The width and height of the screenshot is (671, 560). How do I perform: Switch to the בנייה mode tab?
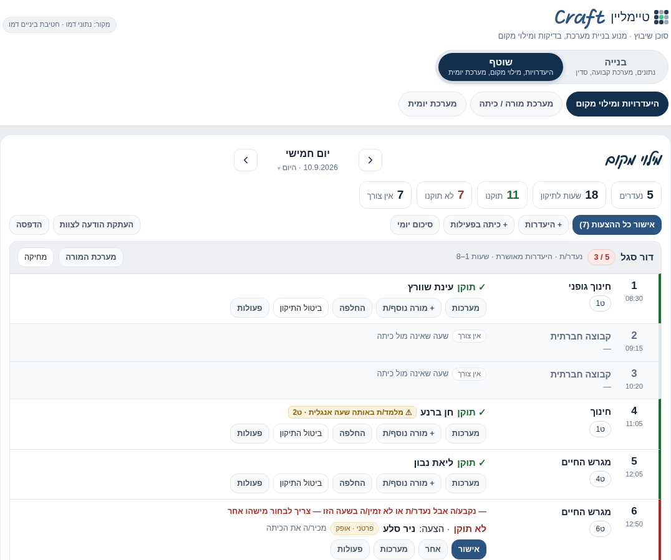click(x=615, y=67)
